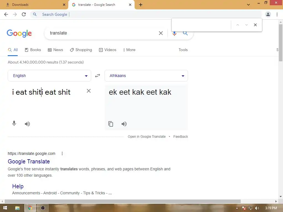283x212 pixels.
Task: Close the Downloads tab
Action: 64,5
